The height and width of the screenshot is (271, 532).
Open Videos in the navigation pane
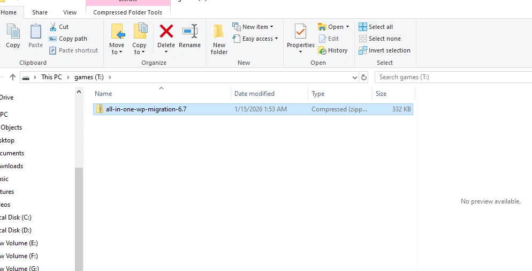pyautogui.click(x=5, y=205)
